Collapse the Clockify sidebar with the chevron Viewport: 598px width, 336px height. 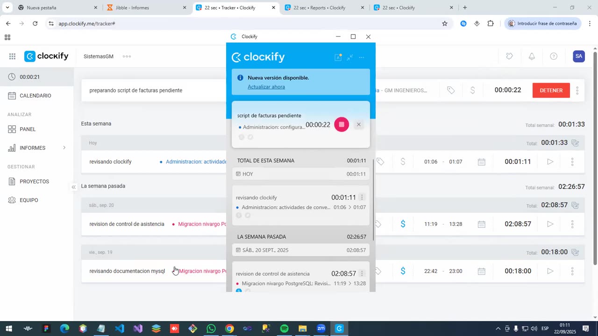[73, 187]
